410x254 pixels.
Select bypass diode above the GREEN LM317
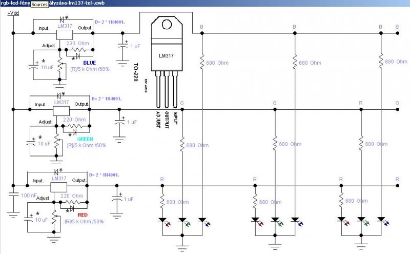point(59,95)
